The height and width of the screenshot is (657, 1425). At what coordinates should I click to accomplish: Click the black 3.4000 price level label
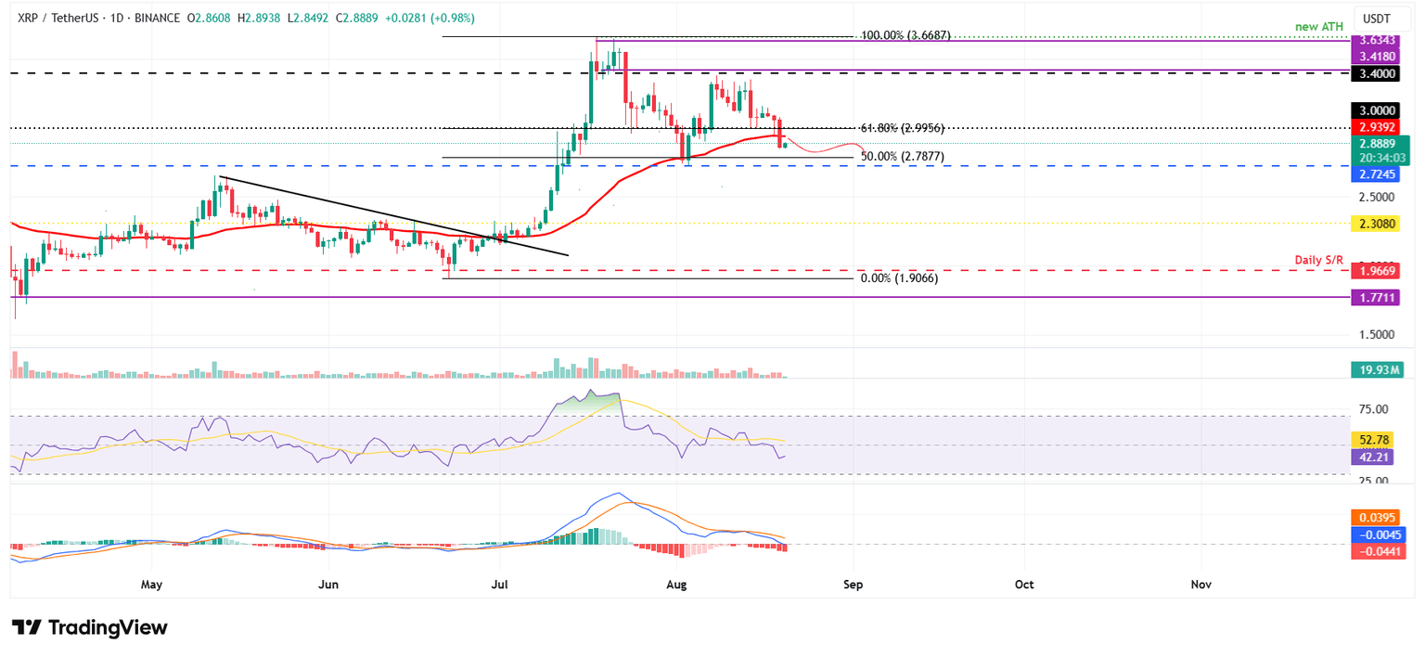pos(1377,73)
